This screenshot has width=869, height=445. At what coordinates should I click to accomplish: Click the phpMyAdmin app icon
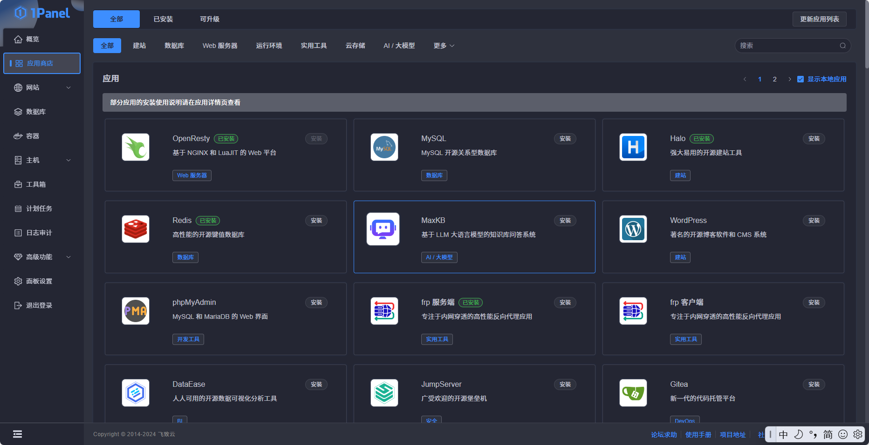[136, 311]
